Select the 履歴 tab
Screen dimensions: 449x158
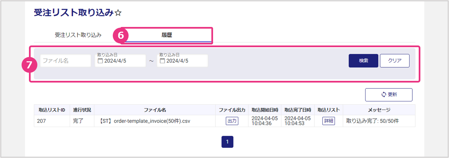[x=167, y=35]
